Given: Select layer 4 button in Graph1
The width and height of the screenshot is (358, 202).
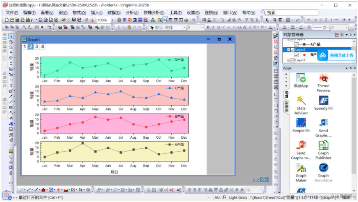Looking at the screenshot, I should [x=42, y=46].
